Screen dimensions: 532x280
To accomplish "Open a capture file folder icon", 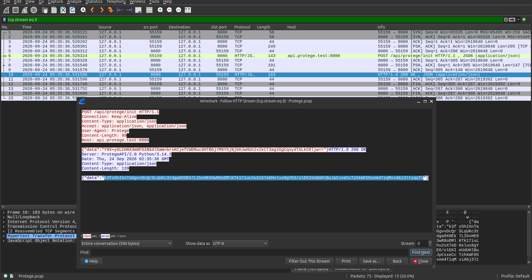I will 45,10.
